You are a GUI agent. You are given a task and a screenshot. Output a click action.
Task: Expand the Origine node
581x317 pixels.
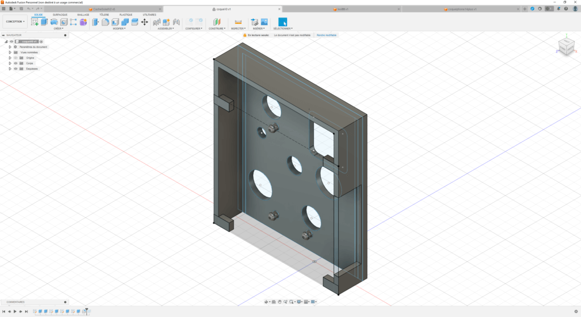10,58
